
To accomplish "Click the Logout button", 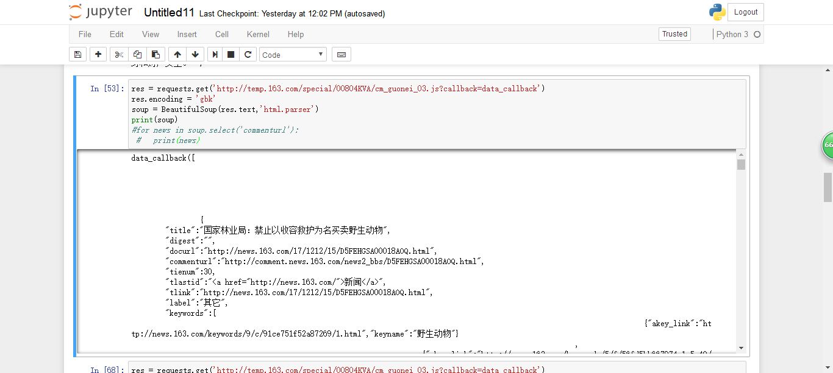I will click(x=745, y=12).
